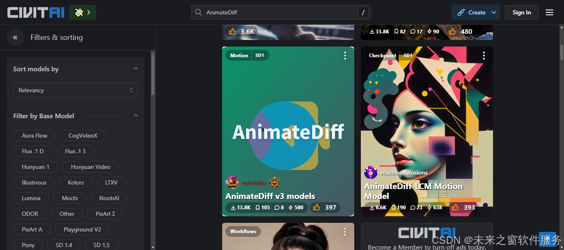Click the 3.6K thumbs-up count

242,31
